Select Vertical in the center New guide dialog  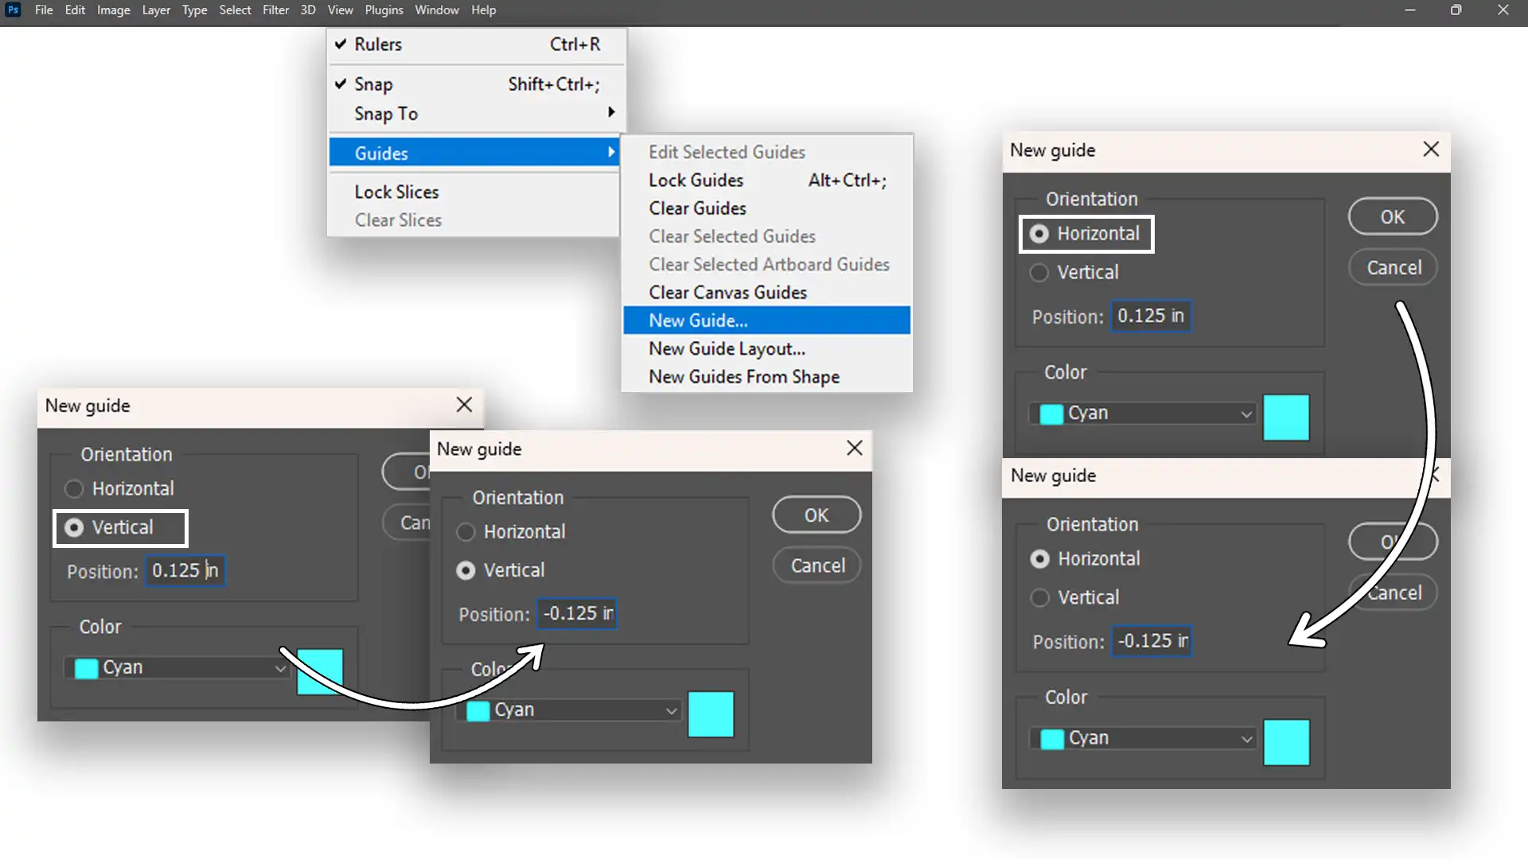[x=501, y=570]
